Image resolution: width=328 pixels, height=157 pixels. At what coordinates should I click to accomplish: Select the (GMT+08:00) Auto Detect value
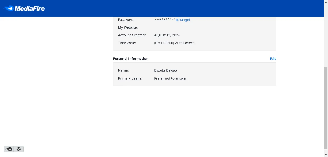[174, 43]
